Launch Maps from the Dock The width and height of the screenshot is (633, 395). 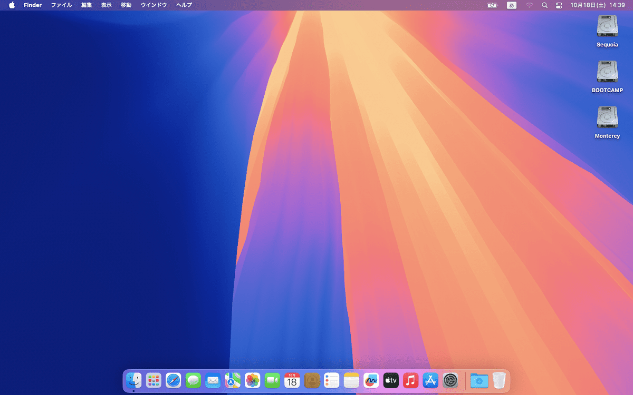pyautogui.click(x=233, y=380)
